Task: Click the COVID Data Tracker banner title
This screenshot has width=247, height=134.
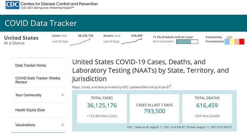Action: (41, 23)
